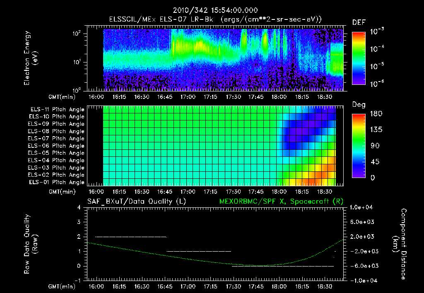Click the Raw Data Quality (Raw) axis label

[31, 244]
